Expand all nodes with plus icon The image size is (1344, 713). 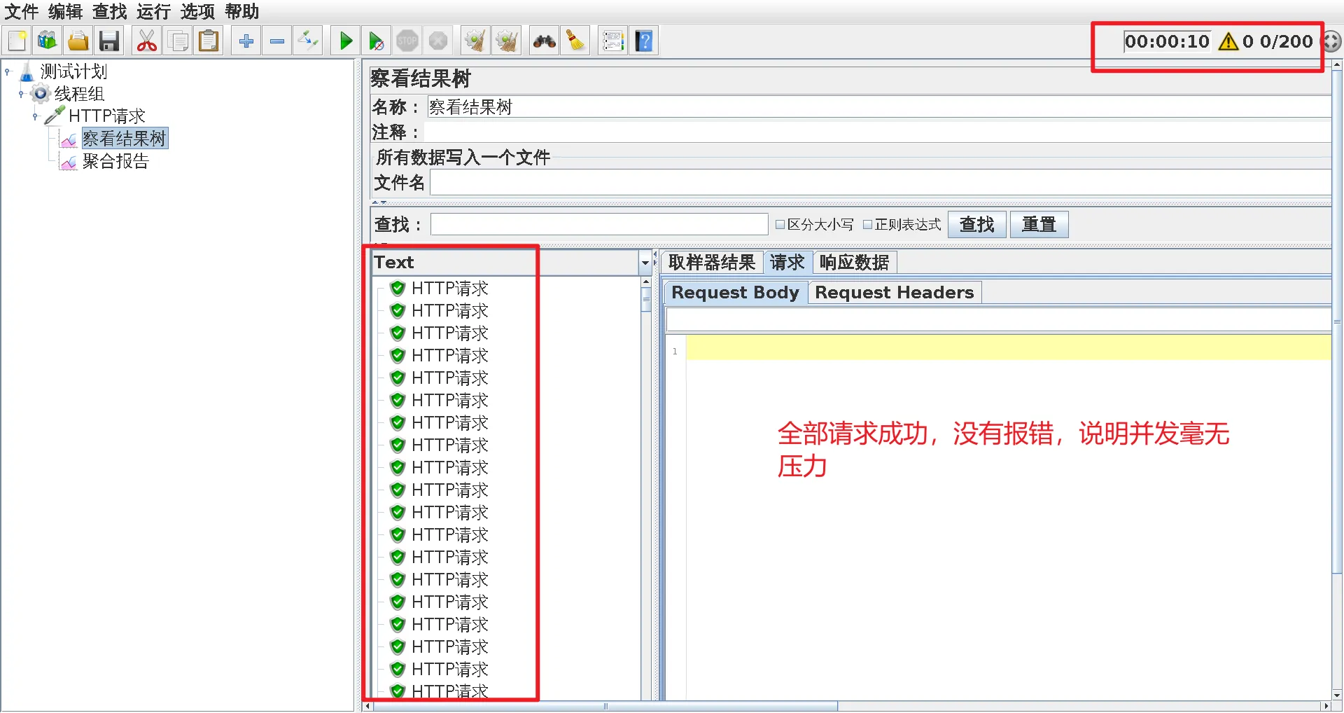pyautogui.click(x=246, y=41)
